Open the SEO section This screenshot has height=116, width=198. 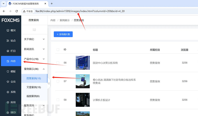click(11, 113)
